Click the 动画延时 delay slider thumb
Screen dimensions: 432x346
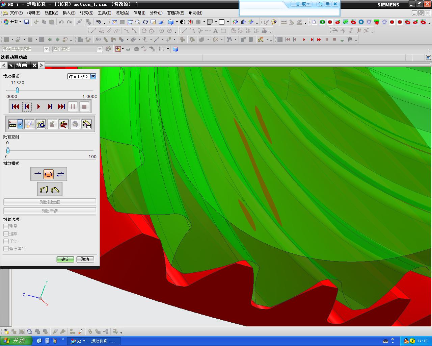pos(8,150)
